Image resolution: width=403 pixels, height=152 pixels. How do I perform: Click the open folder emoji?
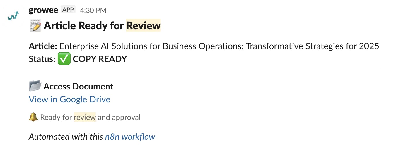(35, 86)
